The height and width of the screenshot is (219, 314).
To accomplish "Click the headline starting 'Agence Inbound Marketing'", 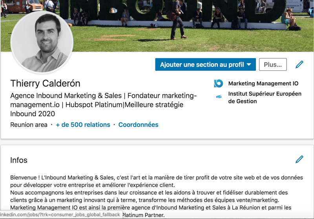I will point(104,105).
